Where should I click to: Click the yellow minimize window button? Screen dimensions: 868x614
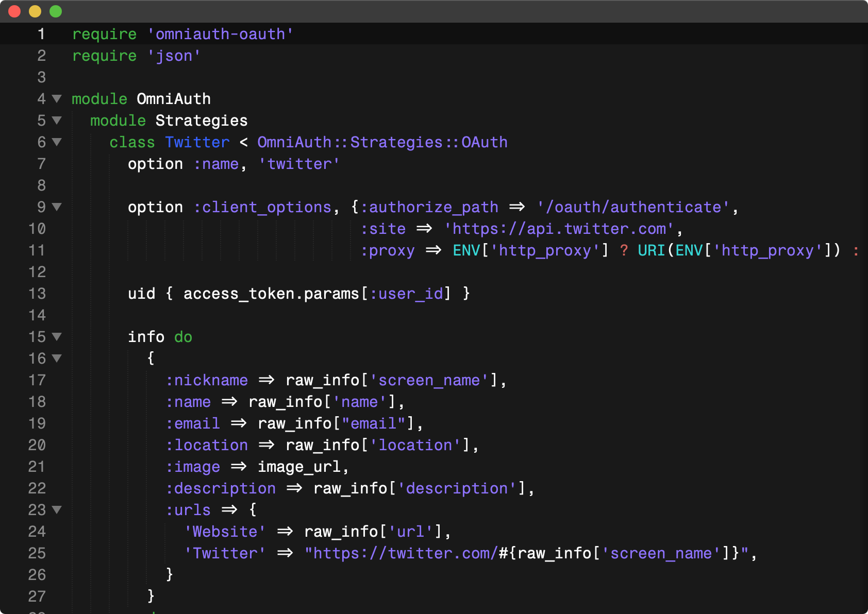coord(35,11)
